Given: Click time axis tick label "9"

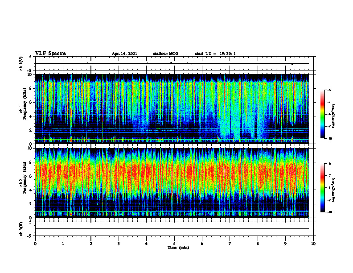Looking at the screenshot, I should [285, 244].
